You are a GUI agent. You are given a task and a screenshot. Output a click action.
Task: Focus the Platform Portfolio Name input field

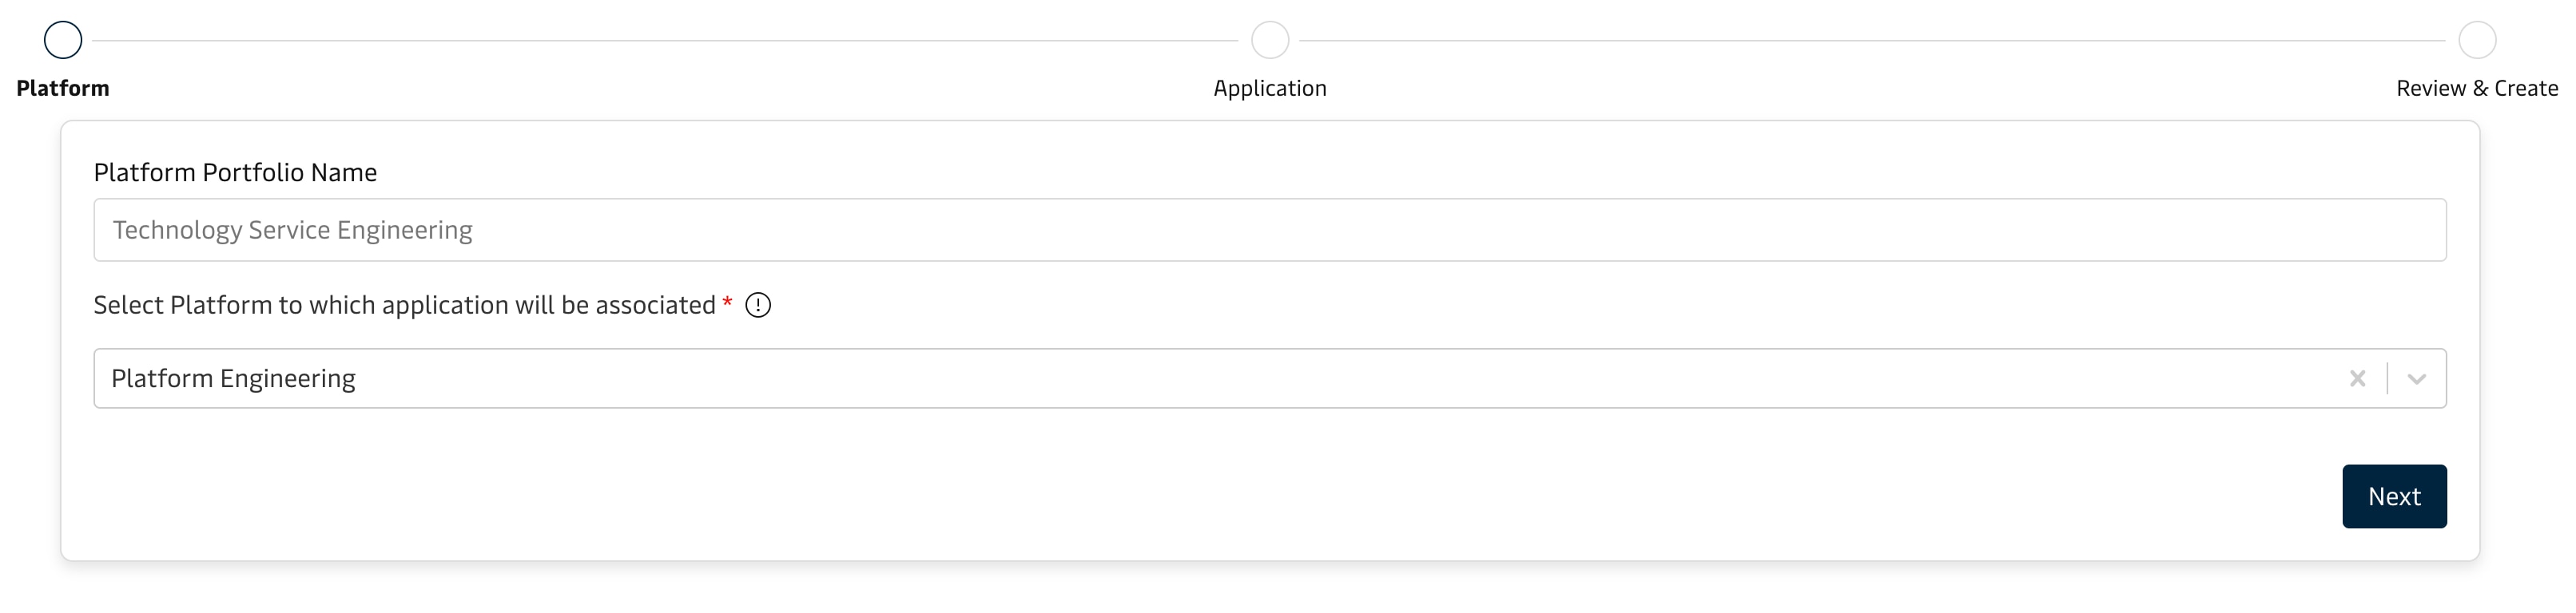pos(1270,230)
